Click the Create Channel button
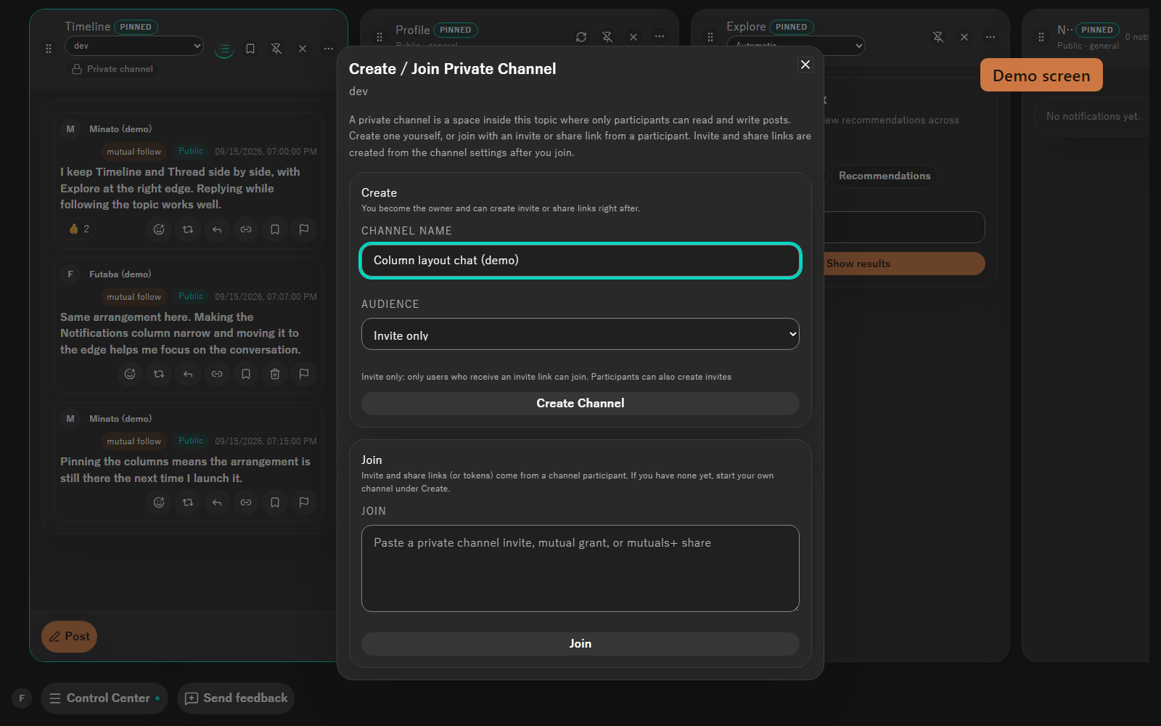This screenshot has height=726, width=1161. [x=580, y=404]
